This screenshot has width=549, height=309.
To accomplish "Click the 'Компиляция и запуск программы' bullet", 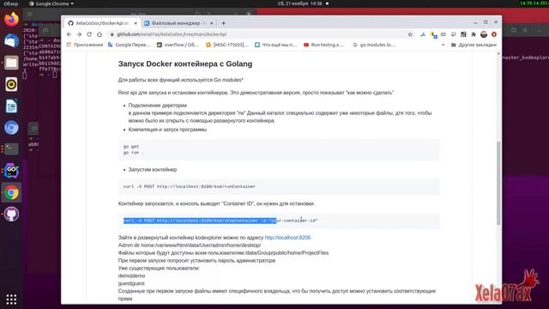I will coord(167,130).
